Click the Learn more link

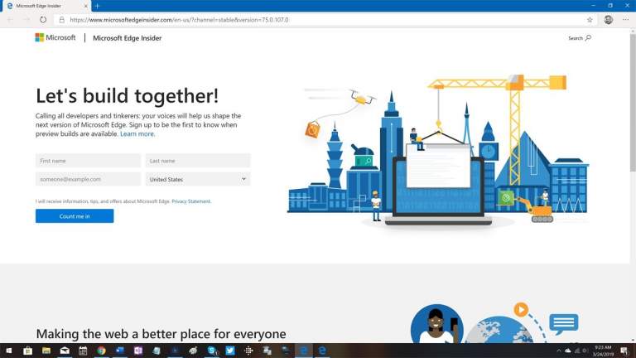pyautogui.click(x=137, y=133)
